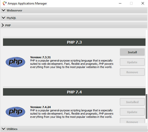Expand the MySQL section chevron
The height and width of the screenshot is (132, 148).
[x=3, y=18]
